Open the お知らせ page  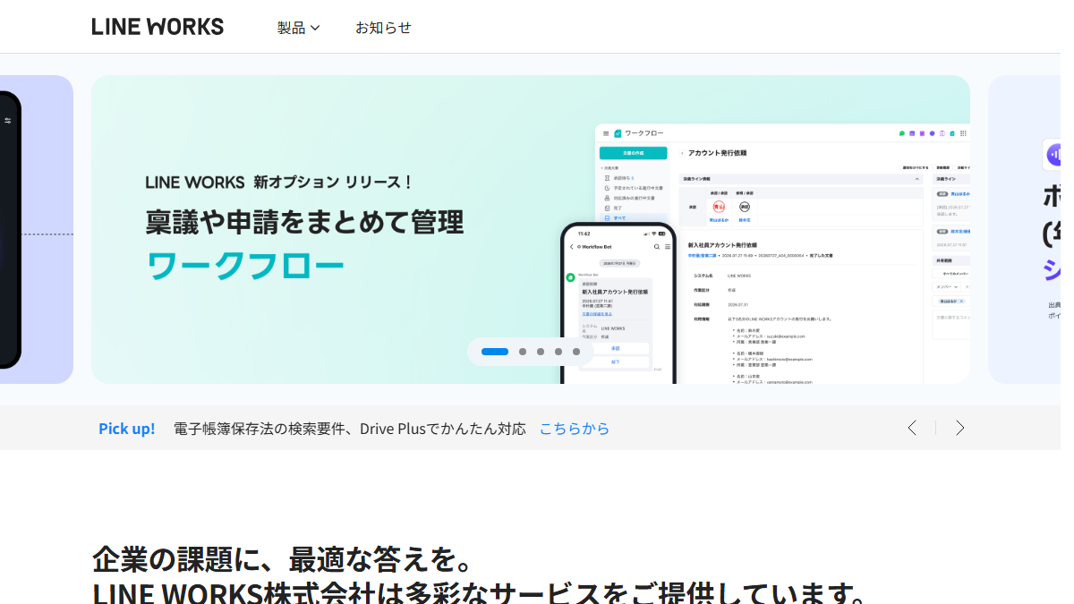(x=383, y=28)
